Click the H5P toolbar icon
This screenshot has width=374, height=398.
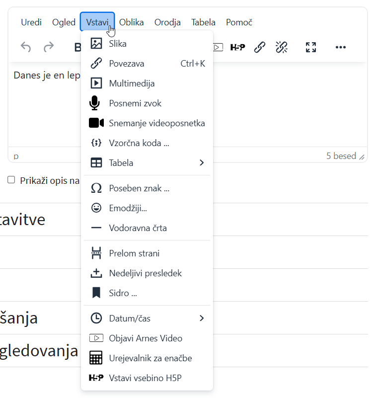[x=237, y=47]
